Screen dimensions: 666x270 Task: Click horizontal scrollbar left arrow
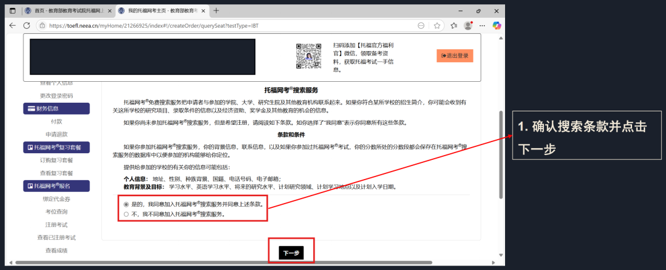11,263
